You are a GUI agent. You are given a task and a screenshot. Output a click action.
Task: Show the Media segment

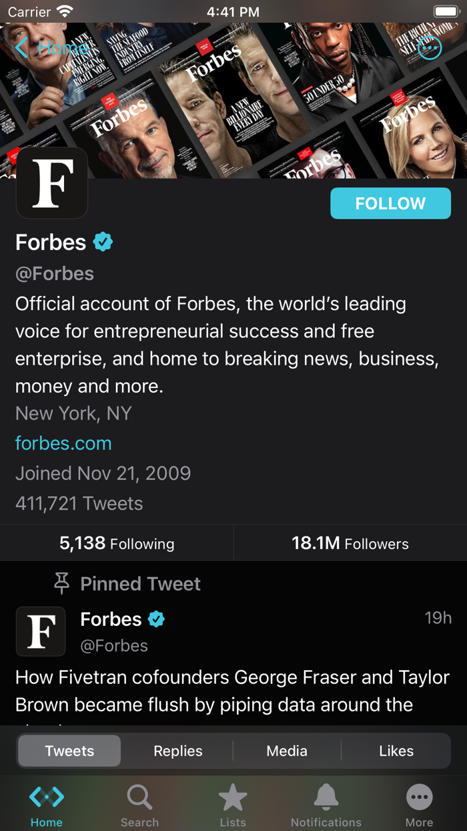coord(287,751)
